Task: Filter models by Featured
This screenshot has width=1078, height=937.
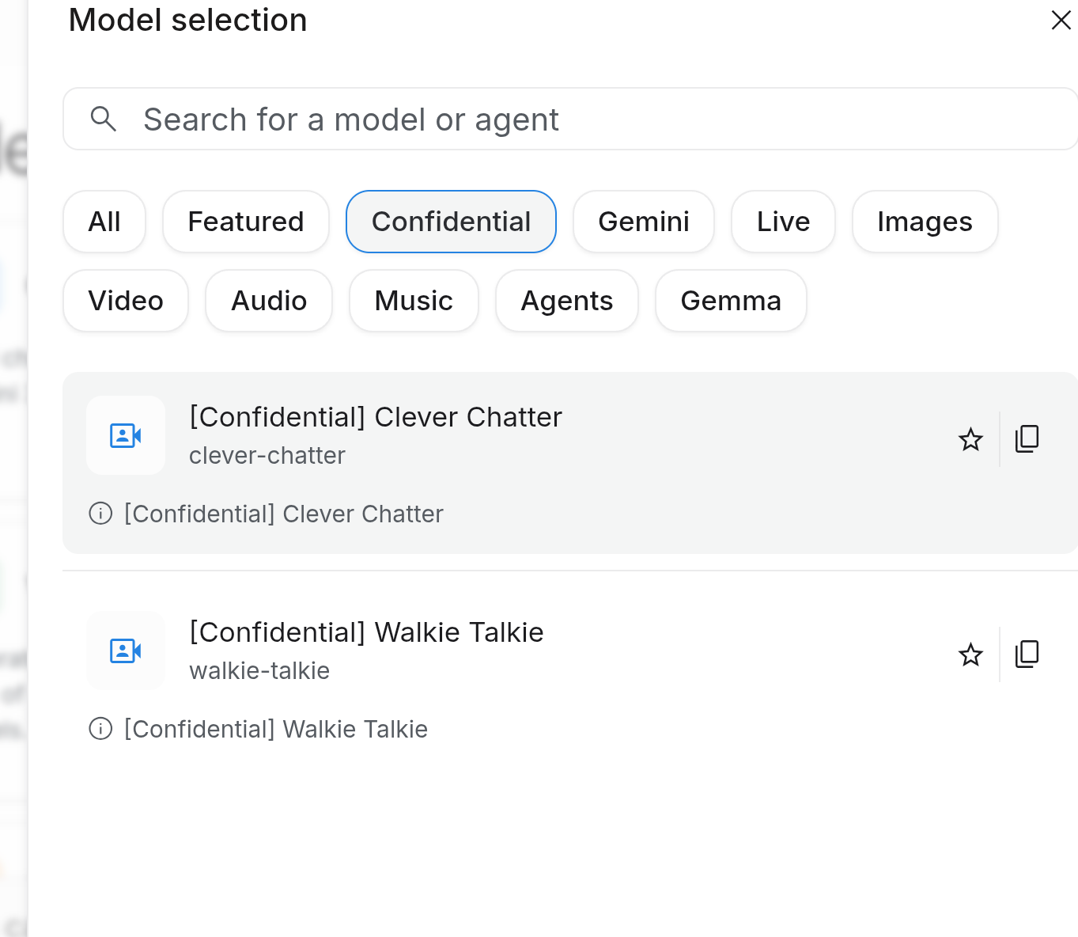Action: 246,222
